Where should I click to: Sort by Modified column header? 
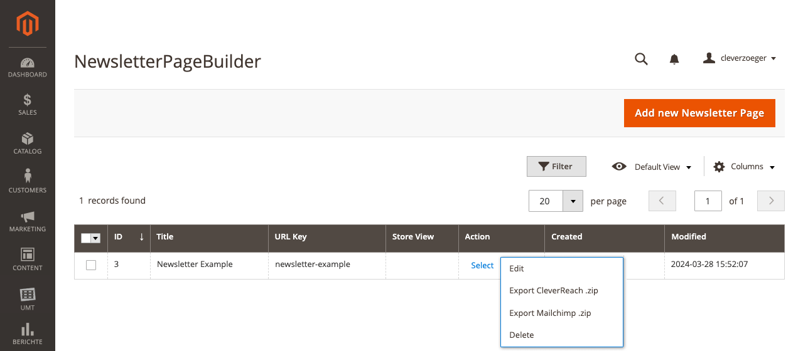coord(725,237)
